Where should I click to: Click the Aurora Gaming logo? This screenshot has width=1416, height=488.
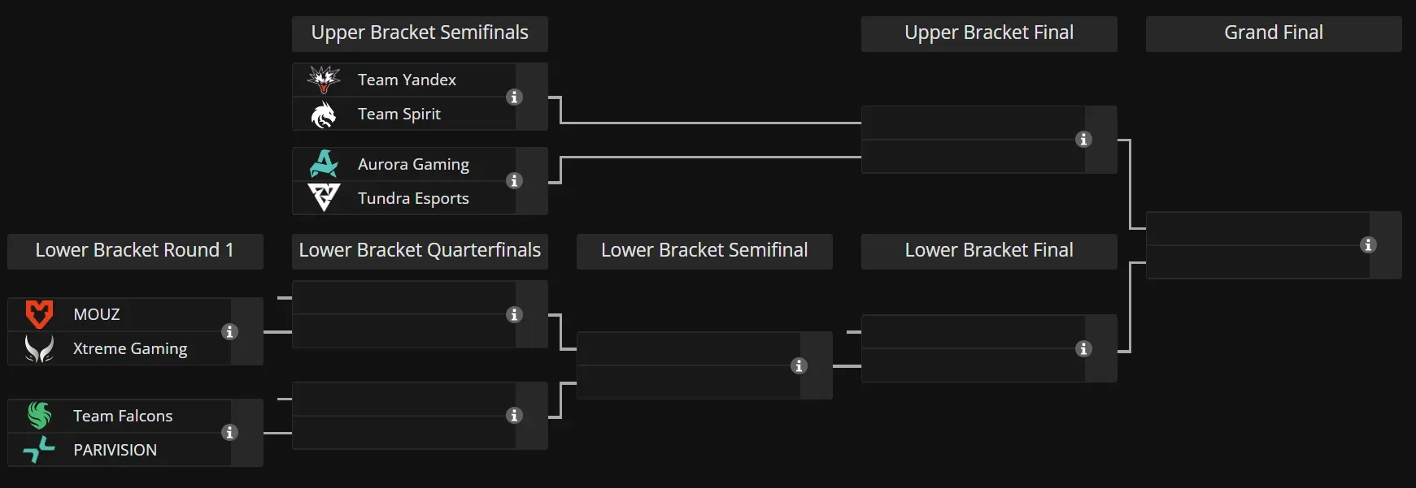pos(323,163)
